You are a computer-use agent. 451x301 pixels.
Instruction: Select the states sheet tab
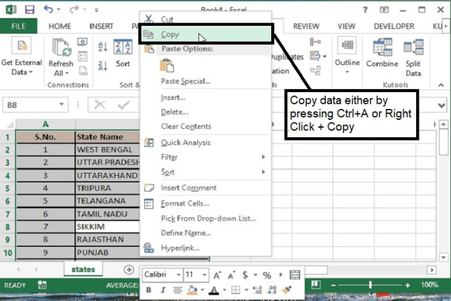83,269
